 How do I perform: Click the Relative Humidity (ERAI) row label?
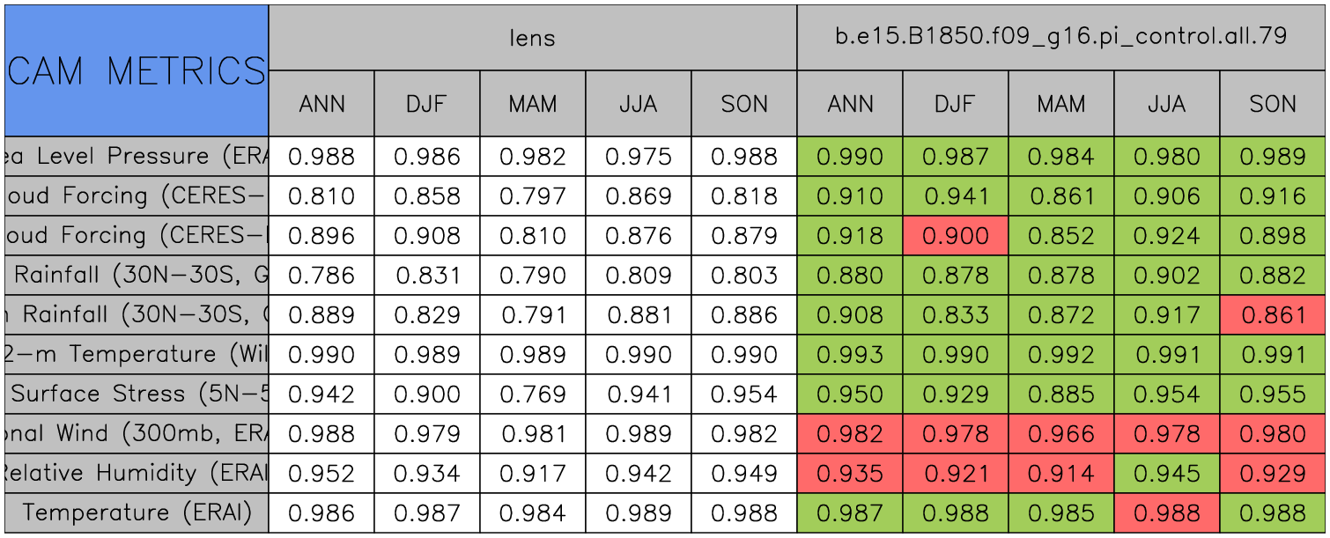pos(137,474)
